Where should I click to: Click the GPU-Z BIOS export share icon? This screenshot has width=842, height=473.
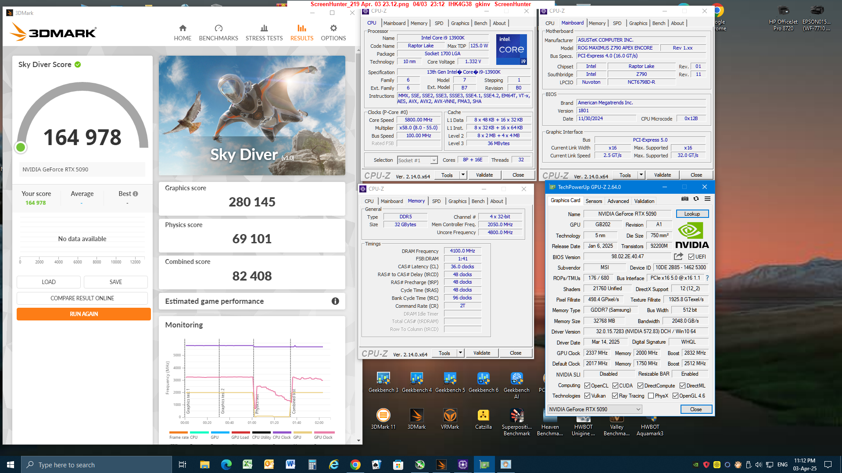pyautogui.click(x=679, y=256)
